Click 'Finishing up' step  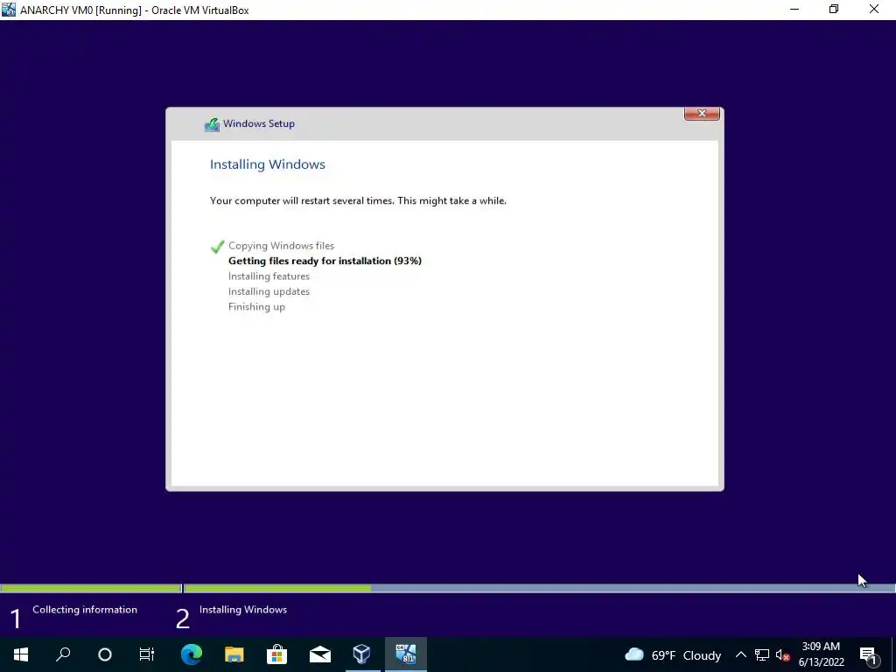(x=256, y=307)
